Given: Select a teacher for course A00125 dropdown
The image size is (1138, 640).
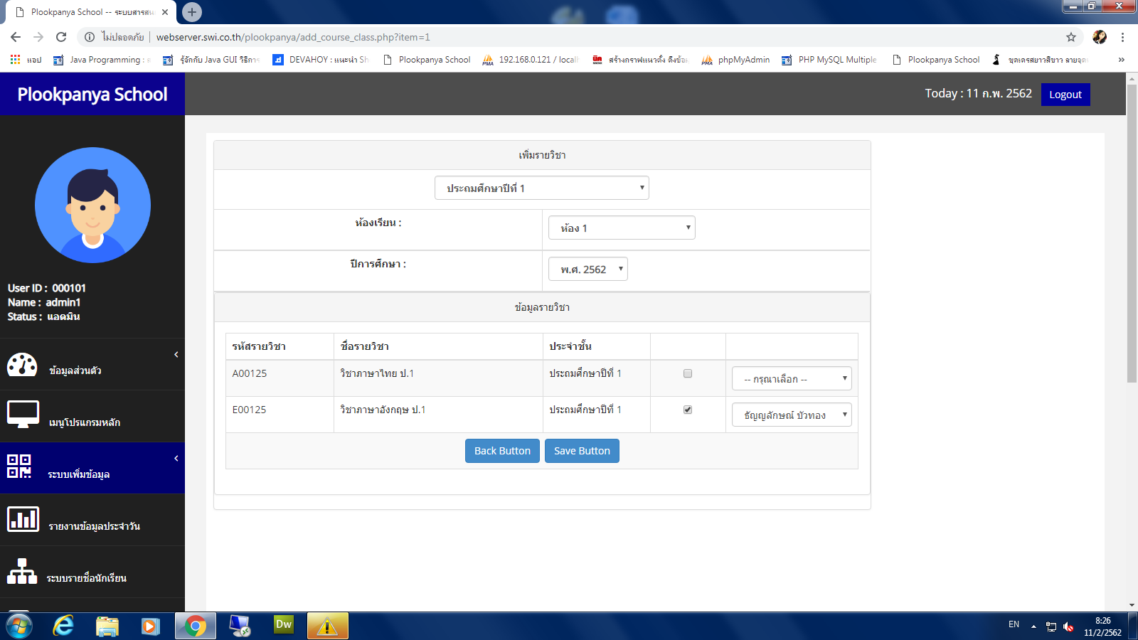Looking at the screenshot, I should coord(791,379).
